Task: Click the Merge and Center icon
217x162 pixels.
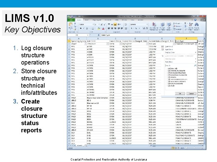Action: point(126,28)
